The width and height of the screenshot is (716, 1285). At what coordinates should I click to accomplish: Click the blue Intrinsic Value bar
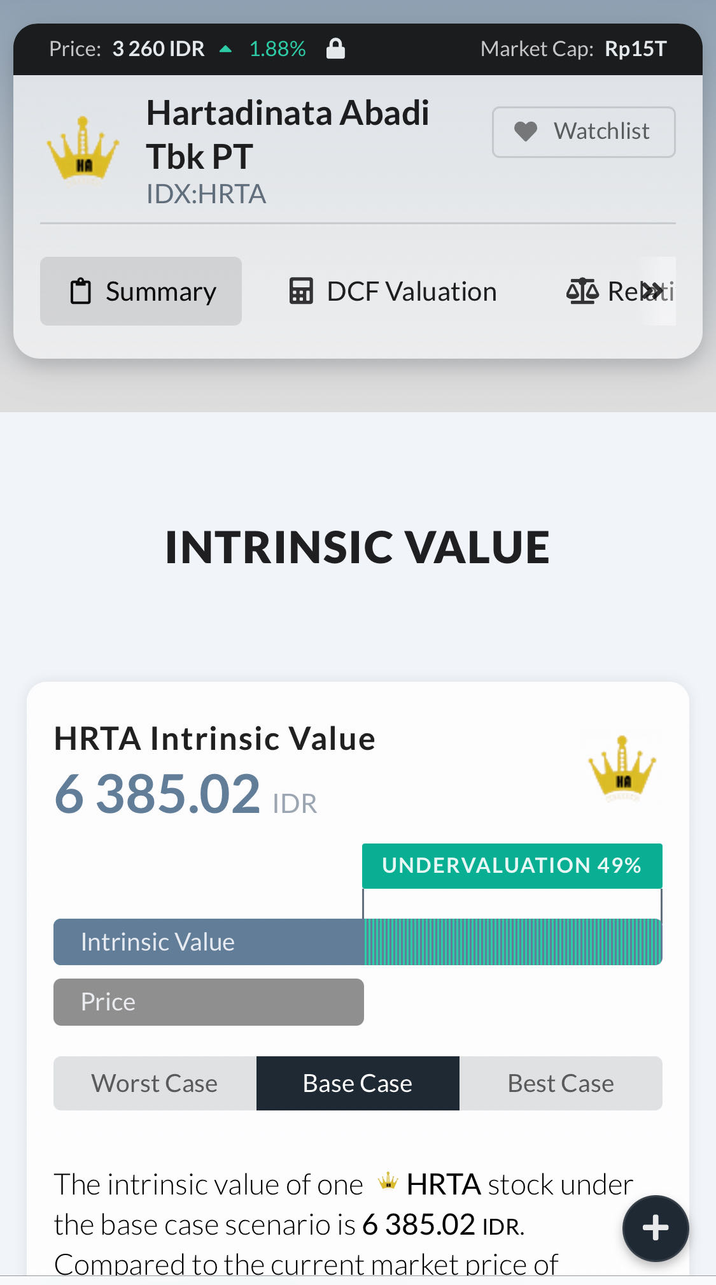tap(209, 942)
